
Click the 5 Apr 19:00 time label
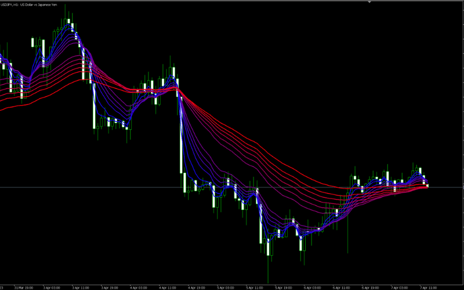point(284,287)
